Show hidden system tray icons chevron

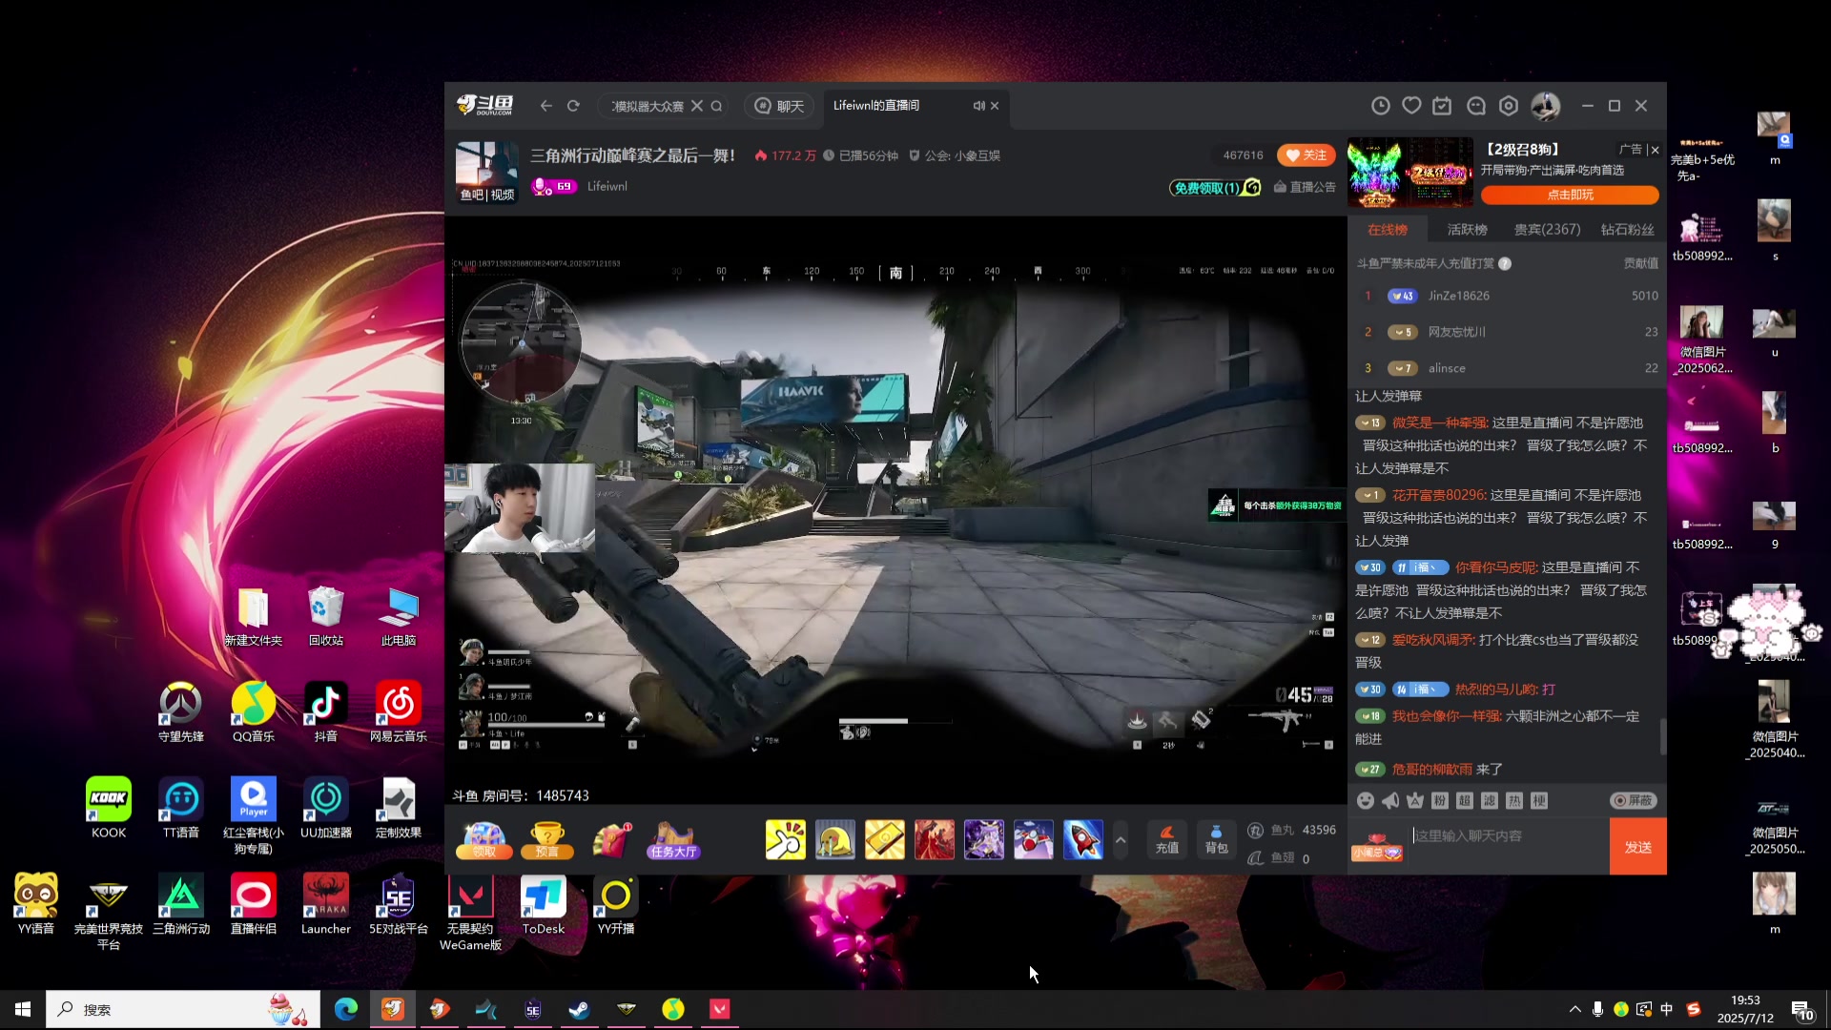coord(1574,1009)
